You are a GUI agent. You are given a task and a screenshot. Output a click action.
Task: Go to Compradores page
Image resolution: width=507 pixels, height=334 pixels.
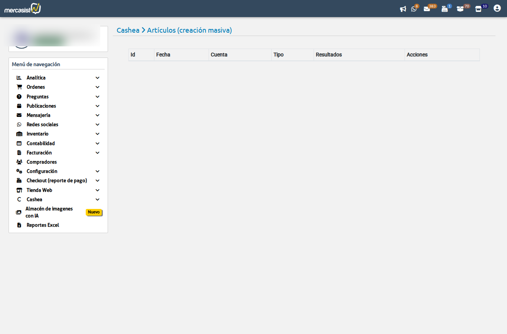pyautogui.click(x=42, y=162)
